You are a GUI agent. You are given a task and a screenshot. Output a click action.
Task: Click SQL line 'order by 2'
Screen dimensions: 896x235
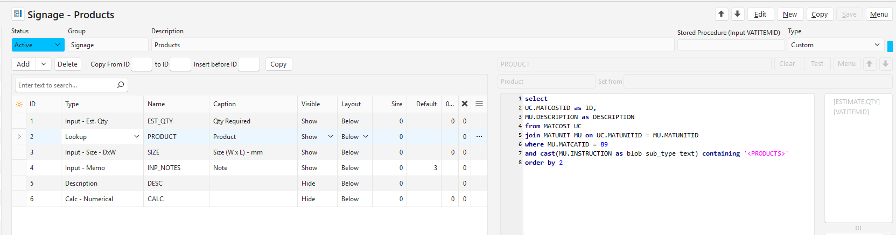point(544,163)
